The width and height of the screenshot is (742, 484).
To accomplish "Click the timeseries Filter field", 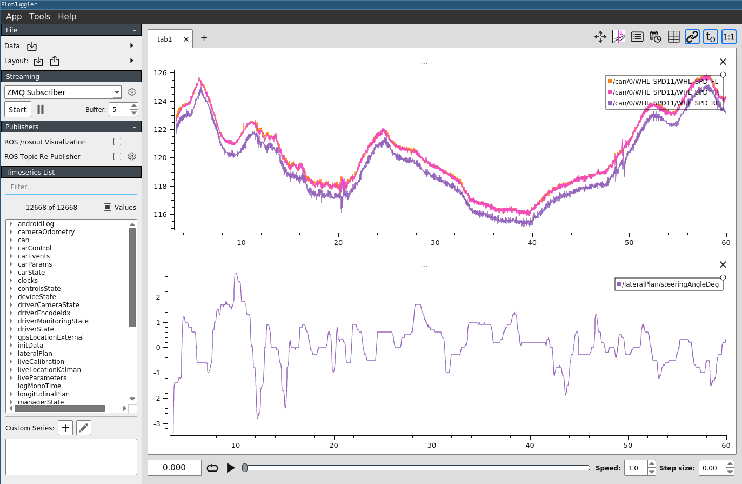I will [71, 187].
